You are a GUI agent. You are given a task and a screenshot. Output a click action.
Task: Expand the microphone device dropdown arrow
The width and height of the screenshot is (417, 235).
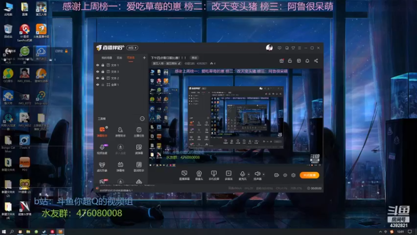coord(249,174)
